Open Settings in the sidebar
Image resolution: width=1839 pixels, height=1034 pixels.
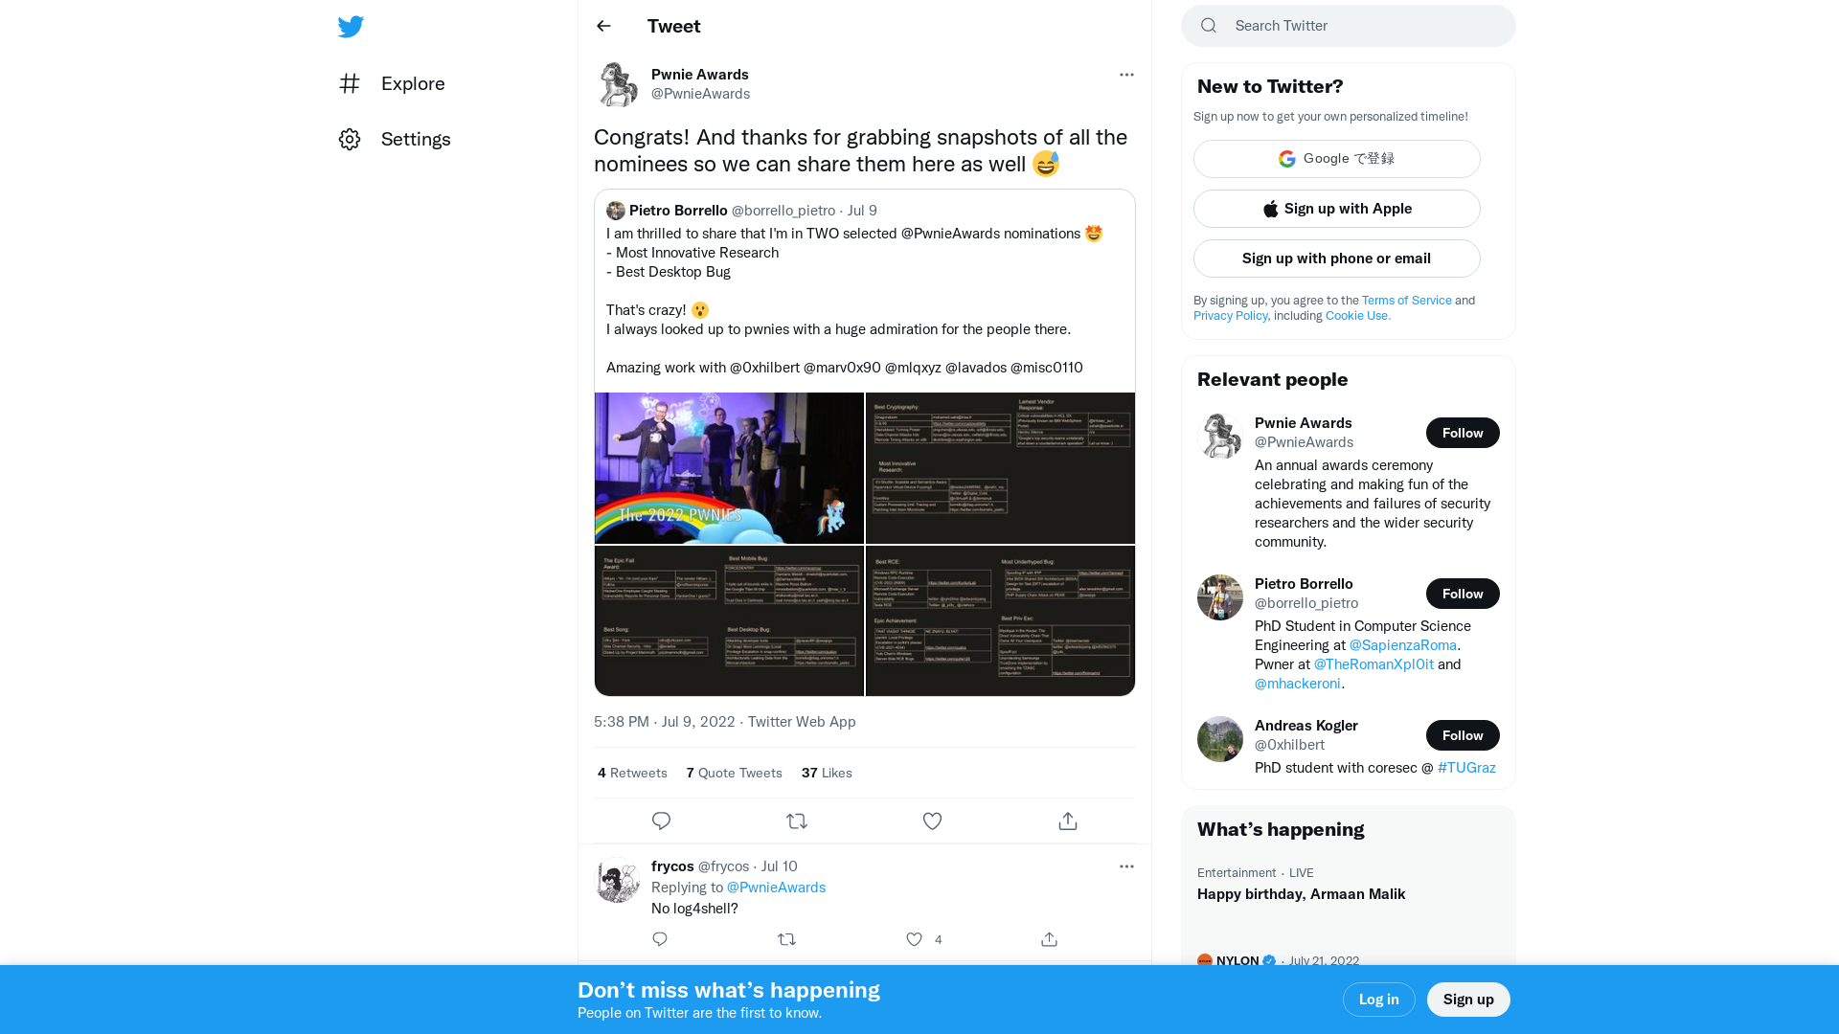point(395,139)
